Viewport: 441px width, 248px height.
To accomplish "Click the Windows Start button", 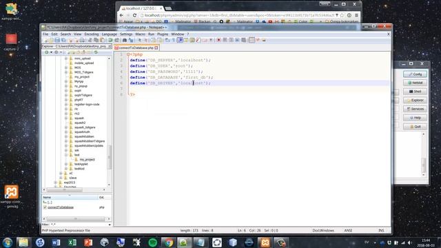I will coord(8,242).
